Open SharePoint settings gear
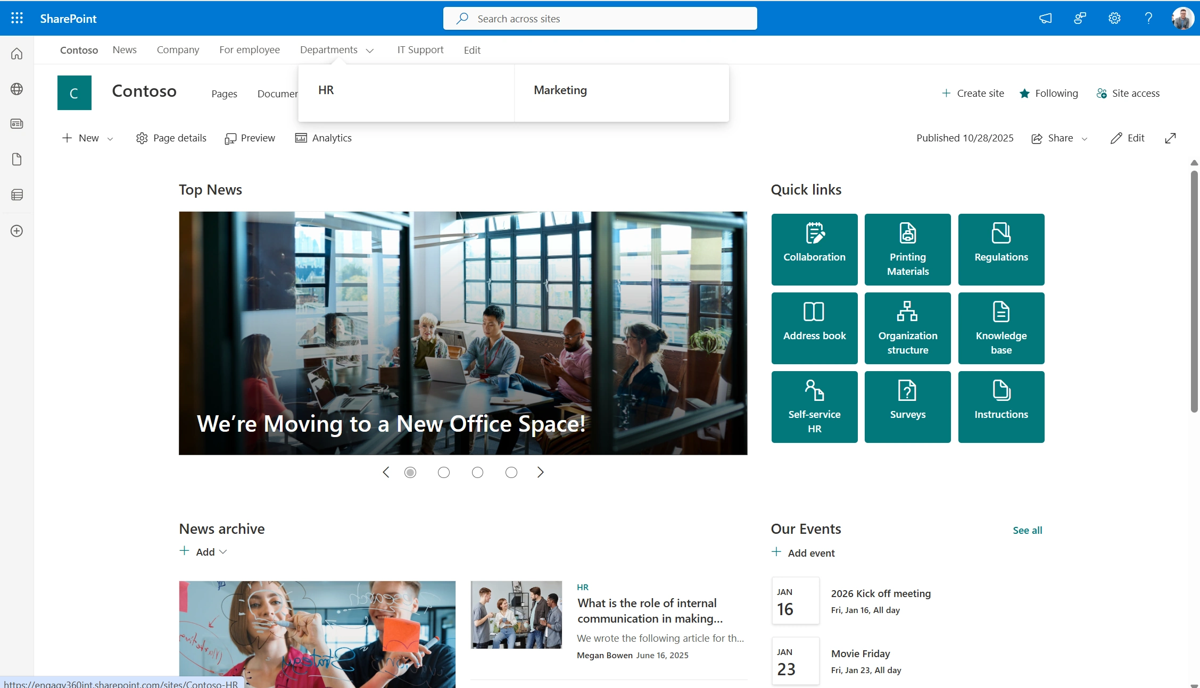Screen dimensions: 1200x688 [1114, 18]
